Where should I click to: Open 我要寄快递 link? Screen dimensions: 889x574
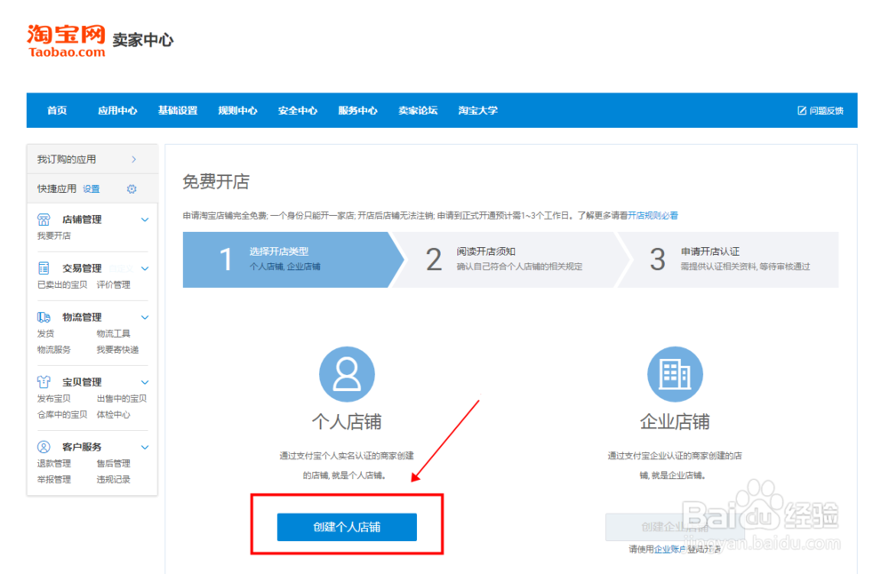coord(117,349)
